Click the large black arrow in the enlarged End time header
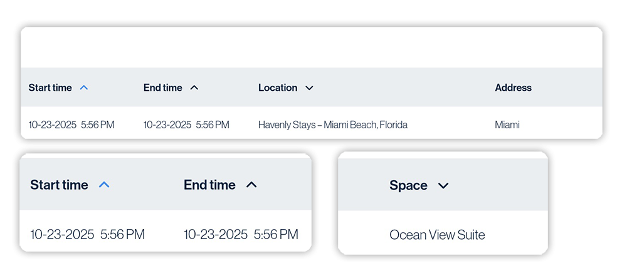627x266 pixels. (x=251, y=185)
